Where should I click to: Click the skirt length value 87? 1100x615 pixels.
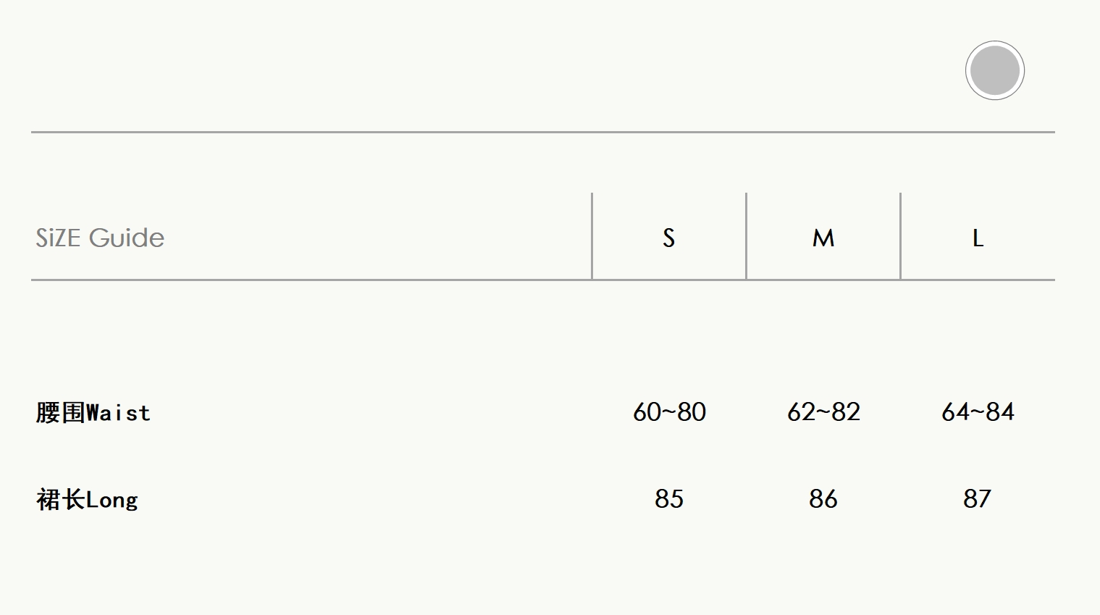pos(977,499)
